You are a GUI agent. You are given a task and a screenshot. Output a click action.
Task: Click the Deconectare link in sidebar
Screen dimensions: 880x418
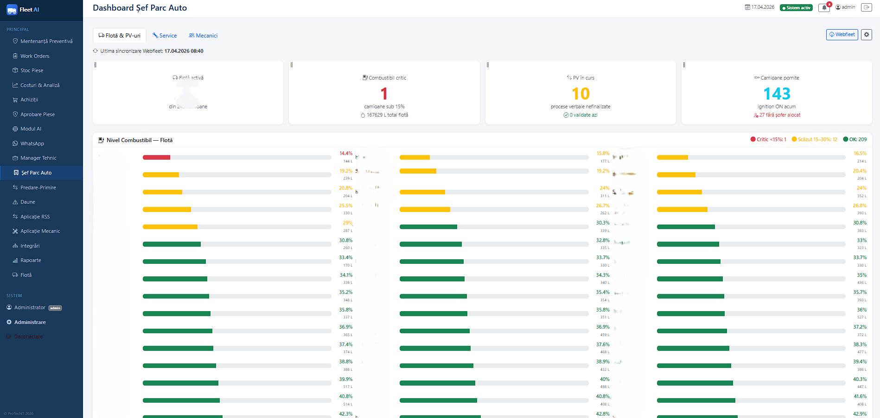pos(28,337)
